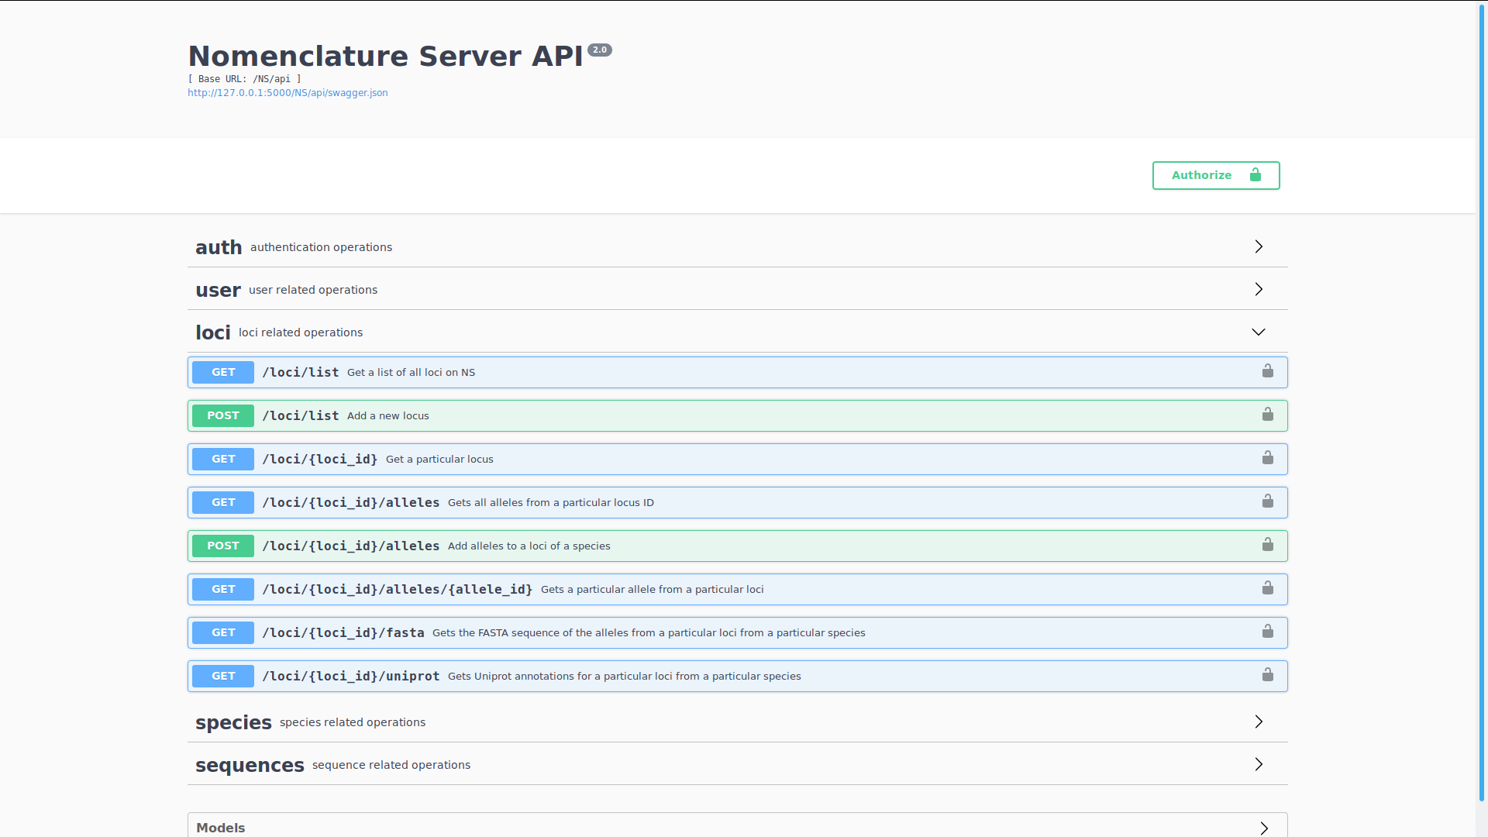This screenshot has width=1488, height=837.
Task: Click lock icon on fasta endpoint row
Action: (1267, 632)
